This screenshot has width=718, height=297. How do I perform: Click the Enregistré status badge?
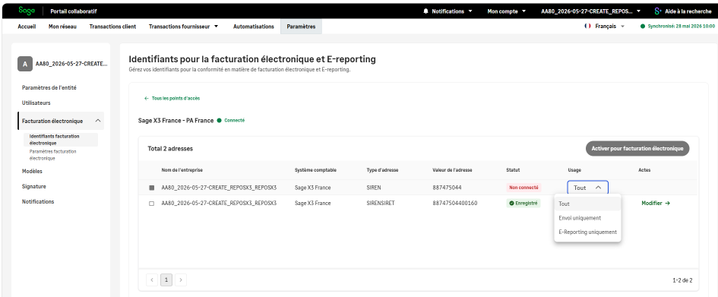pyautogui.click(x=523, y=203)
